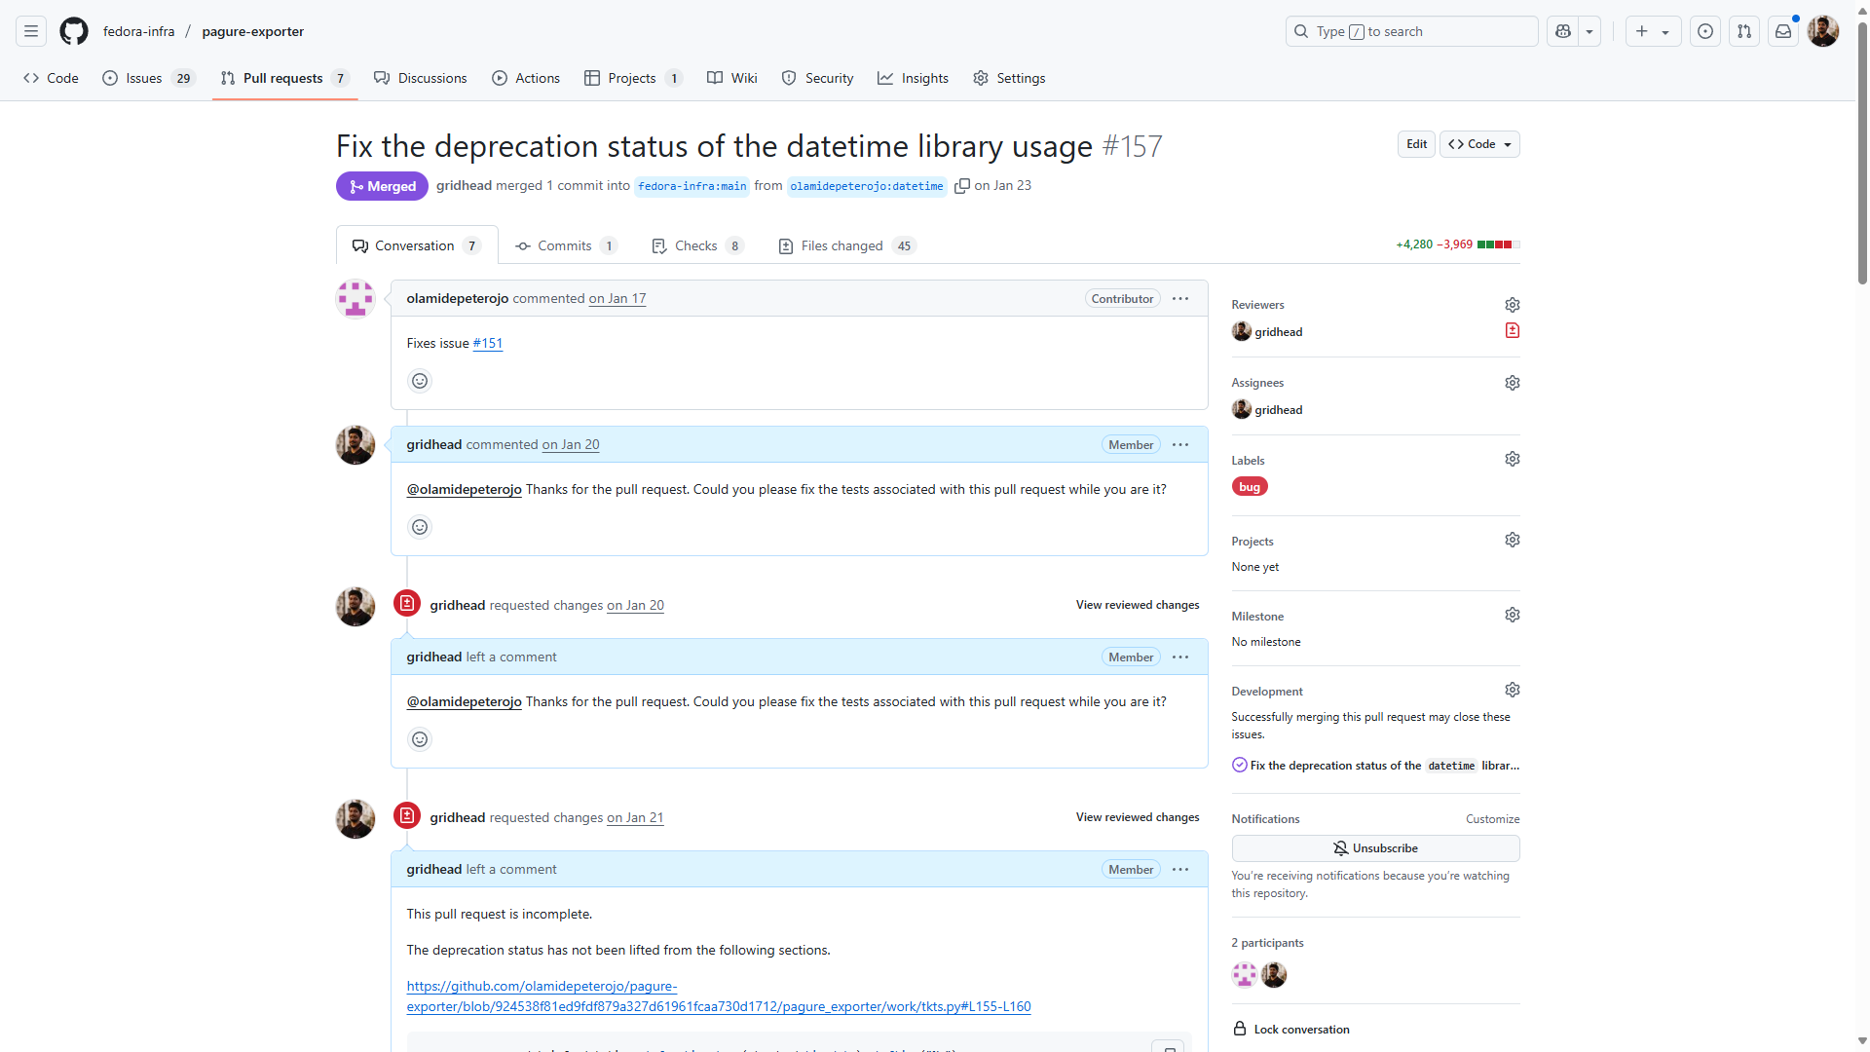
Task: Open the user profile avatar menu
Action: [x=1823, y=31]
